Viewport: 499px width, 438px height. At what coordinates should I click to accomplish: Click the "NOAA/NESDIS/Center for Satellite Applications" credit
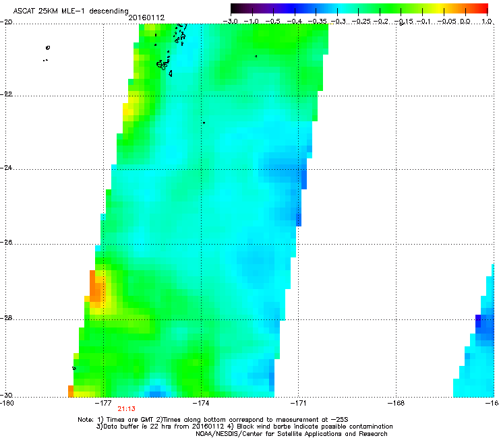coord(291,434)
